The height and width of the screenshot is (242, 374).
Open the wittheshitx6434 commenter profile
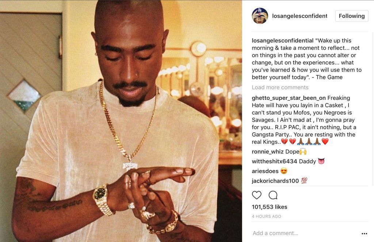pyautogui.click(x=274, y=161)
